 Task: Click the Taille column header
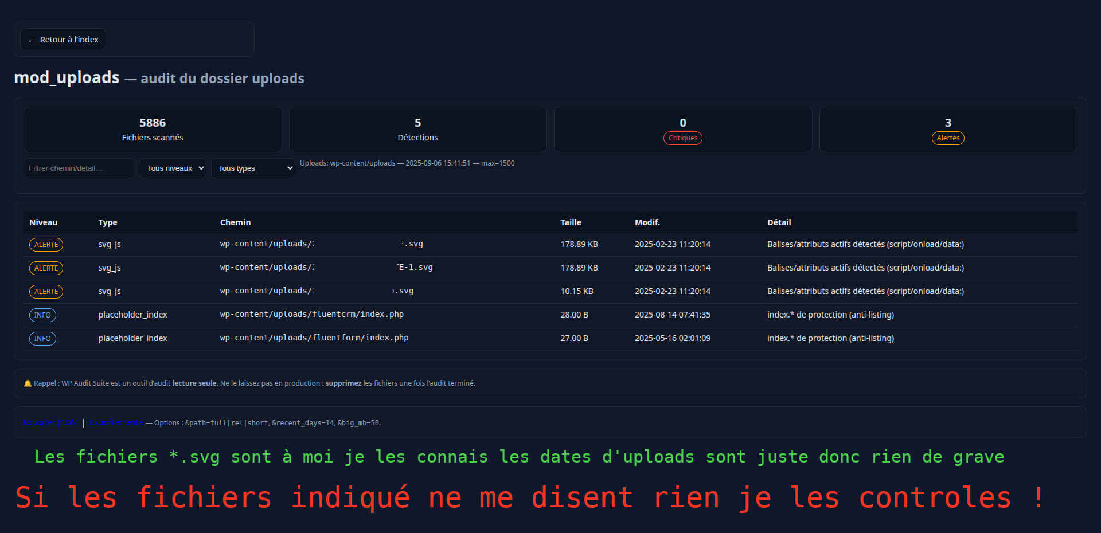571,222
